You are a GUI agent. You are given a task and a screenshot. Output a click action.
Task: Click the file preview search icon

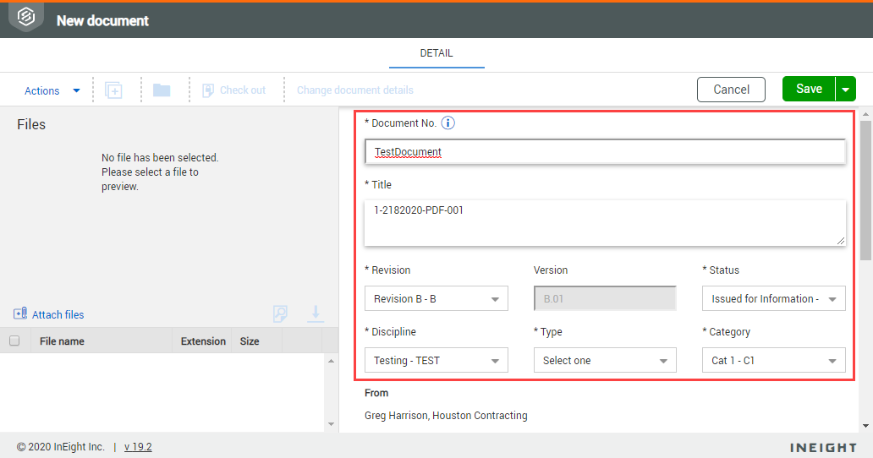tap(280, 314)
